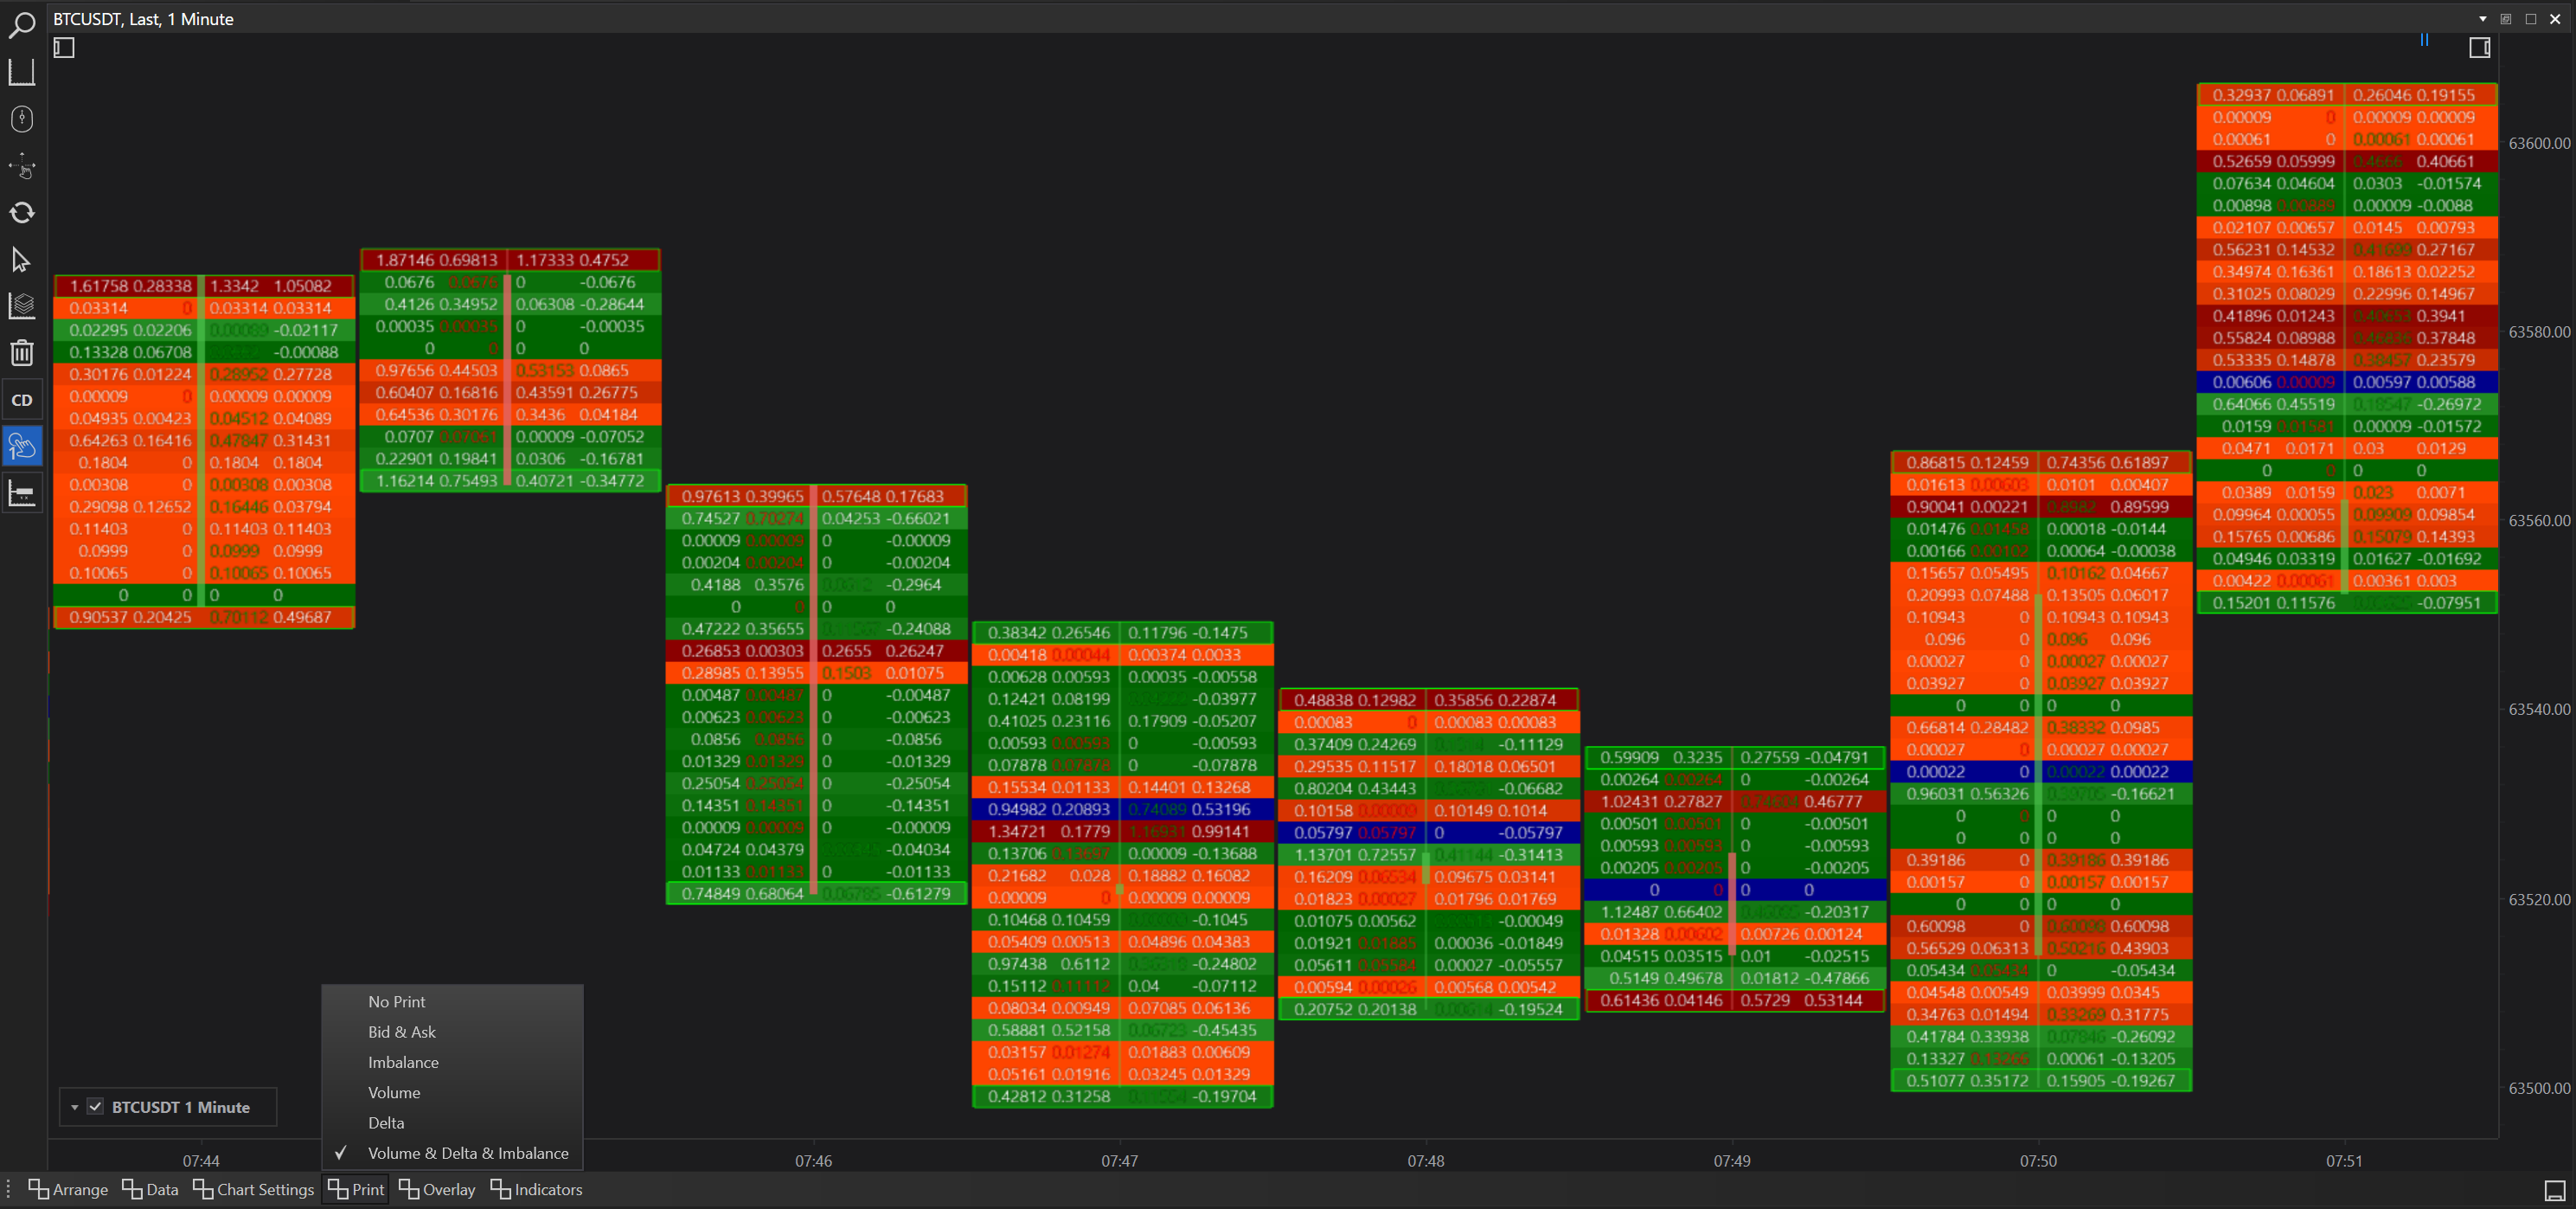Click the Arrange button in bottom bar

click(x=68, y=1189)
